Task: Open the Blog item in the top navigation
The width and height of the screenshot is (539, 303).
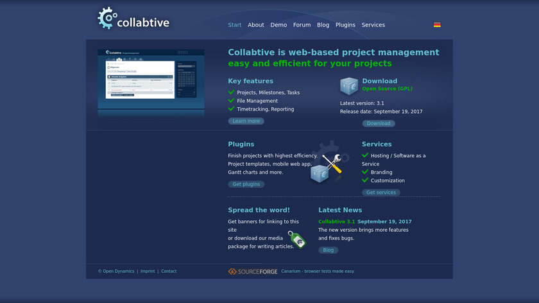Action: 323,25
